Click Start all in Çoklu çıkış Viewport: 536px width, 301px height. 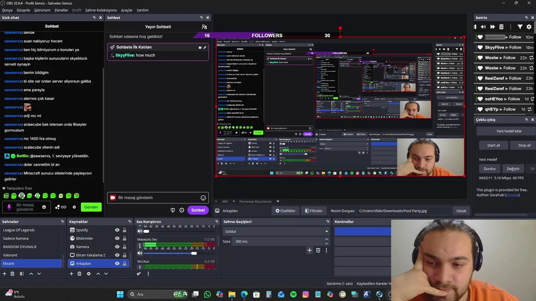tap(494, 145)
